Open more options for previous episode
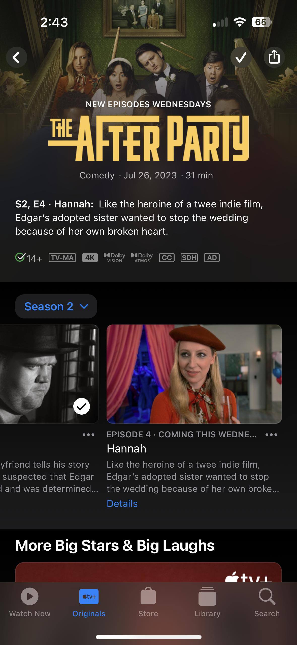 (x=88, y=435)
